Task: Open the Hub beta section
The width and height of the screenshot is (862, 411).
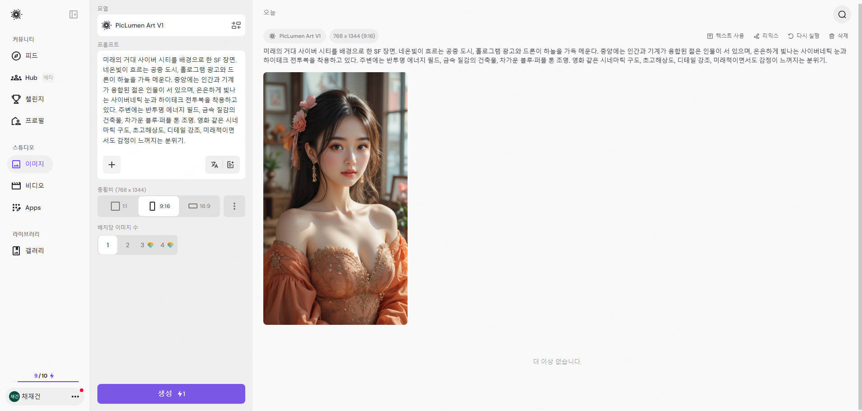Action: (x=31, y=77)
